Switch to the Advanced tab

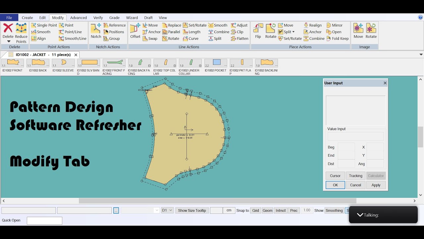79,18
